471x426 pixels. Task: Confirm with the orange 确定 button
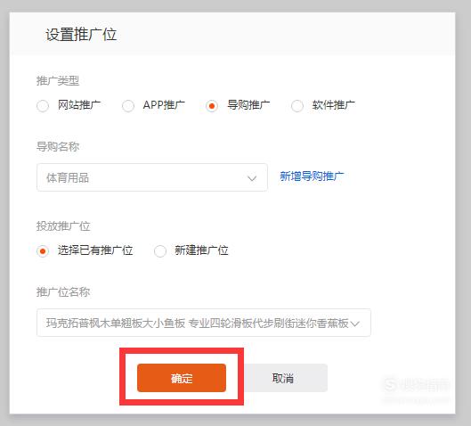(x=182, y=378)
